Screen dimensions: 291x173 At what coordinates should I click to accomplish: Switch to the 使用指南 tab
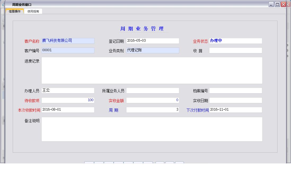(33, 11)
